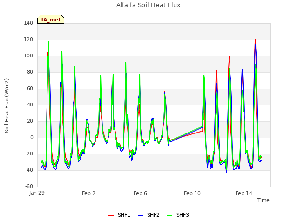
Task: Click the 40 y-axis tick label
Action: pos(30,105)
